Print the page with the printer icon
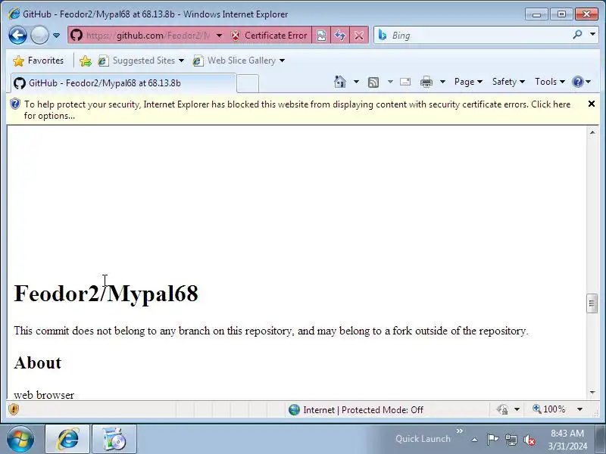Viewport: 606px width, 454px height. [426, 82]
